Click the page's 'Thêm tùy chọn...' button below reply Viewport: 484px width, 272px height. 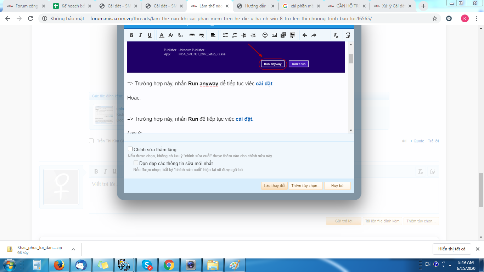(x=421, y=221)
